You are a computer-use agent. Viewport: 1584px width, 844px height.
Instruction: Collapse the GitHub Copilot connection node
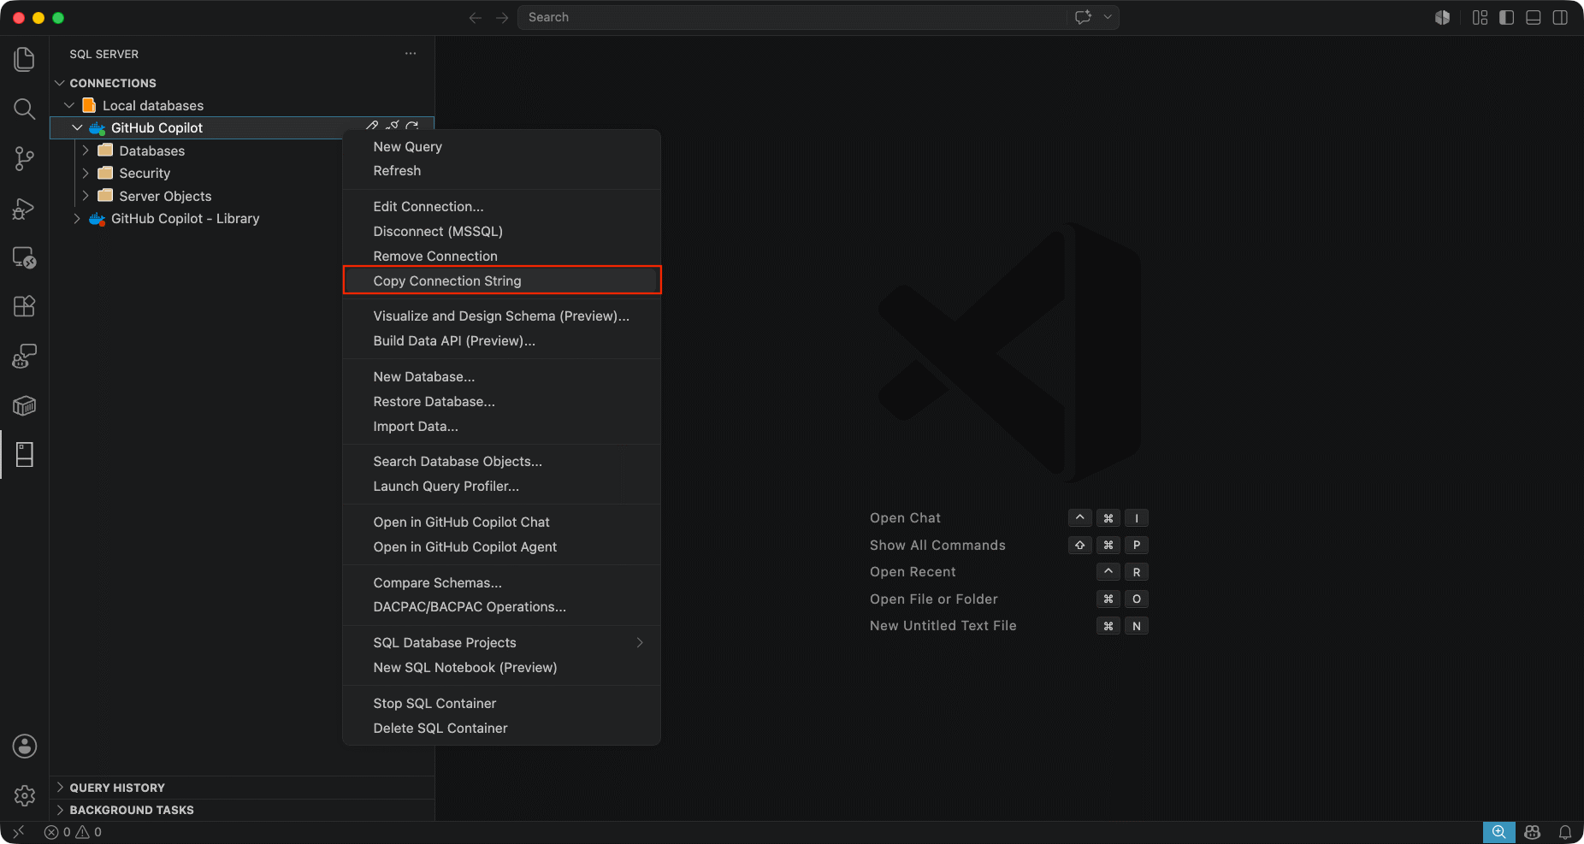point(77,127)
